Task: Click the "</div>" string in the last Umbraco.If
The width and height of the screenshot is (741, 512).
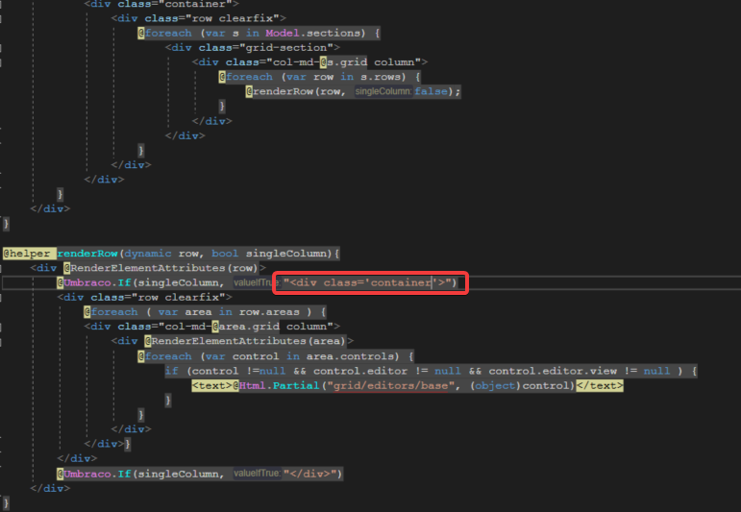Action: [x=309, y=474]
